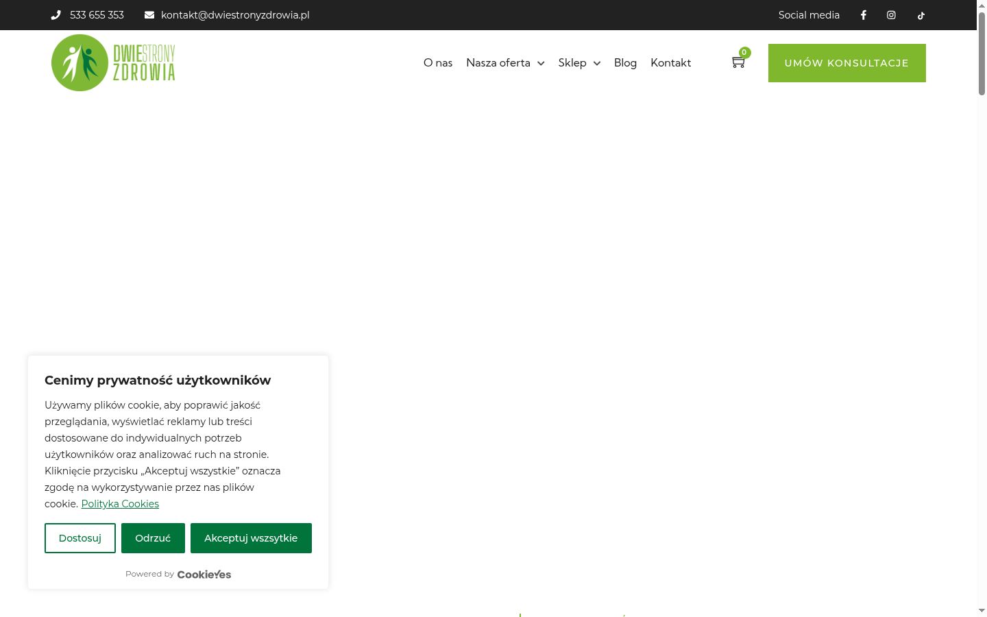Open the Sklep menu item
Viewport: 987px width, 617px height.
(572, 62)
